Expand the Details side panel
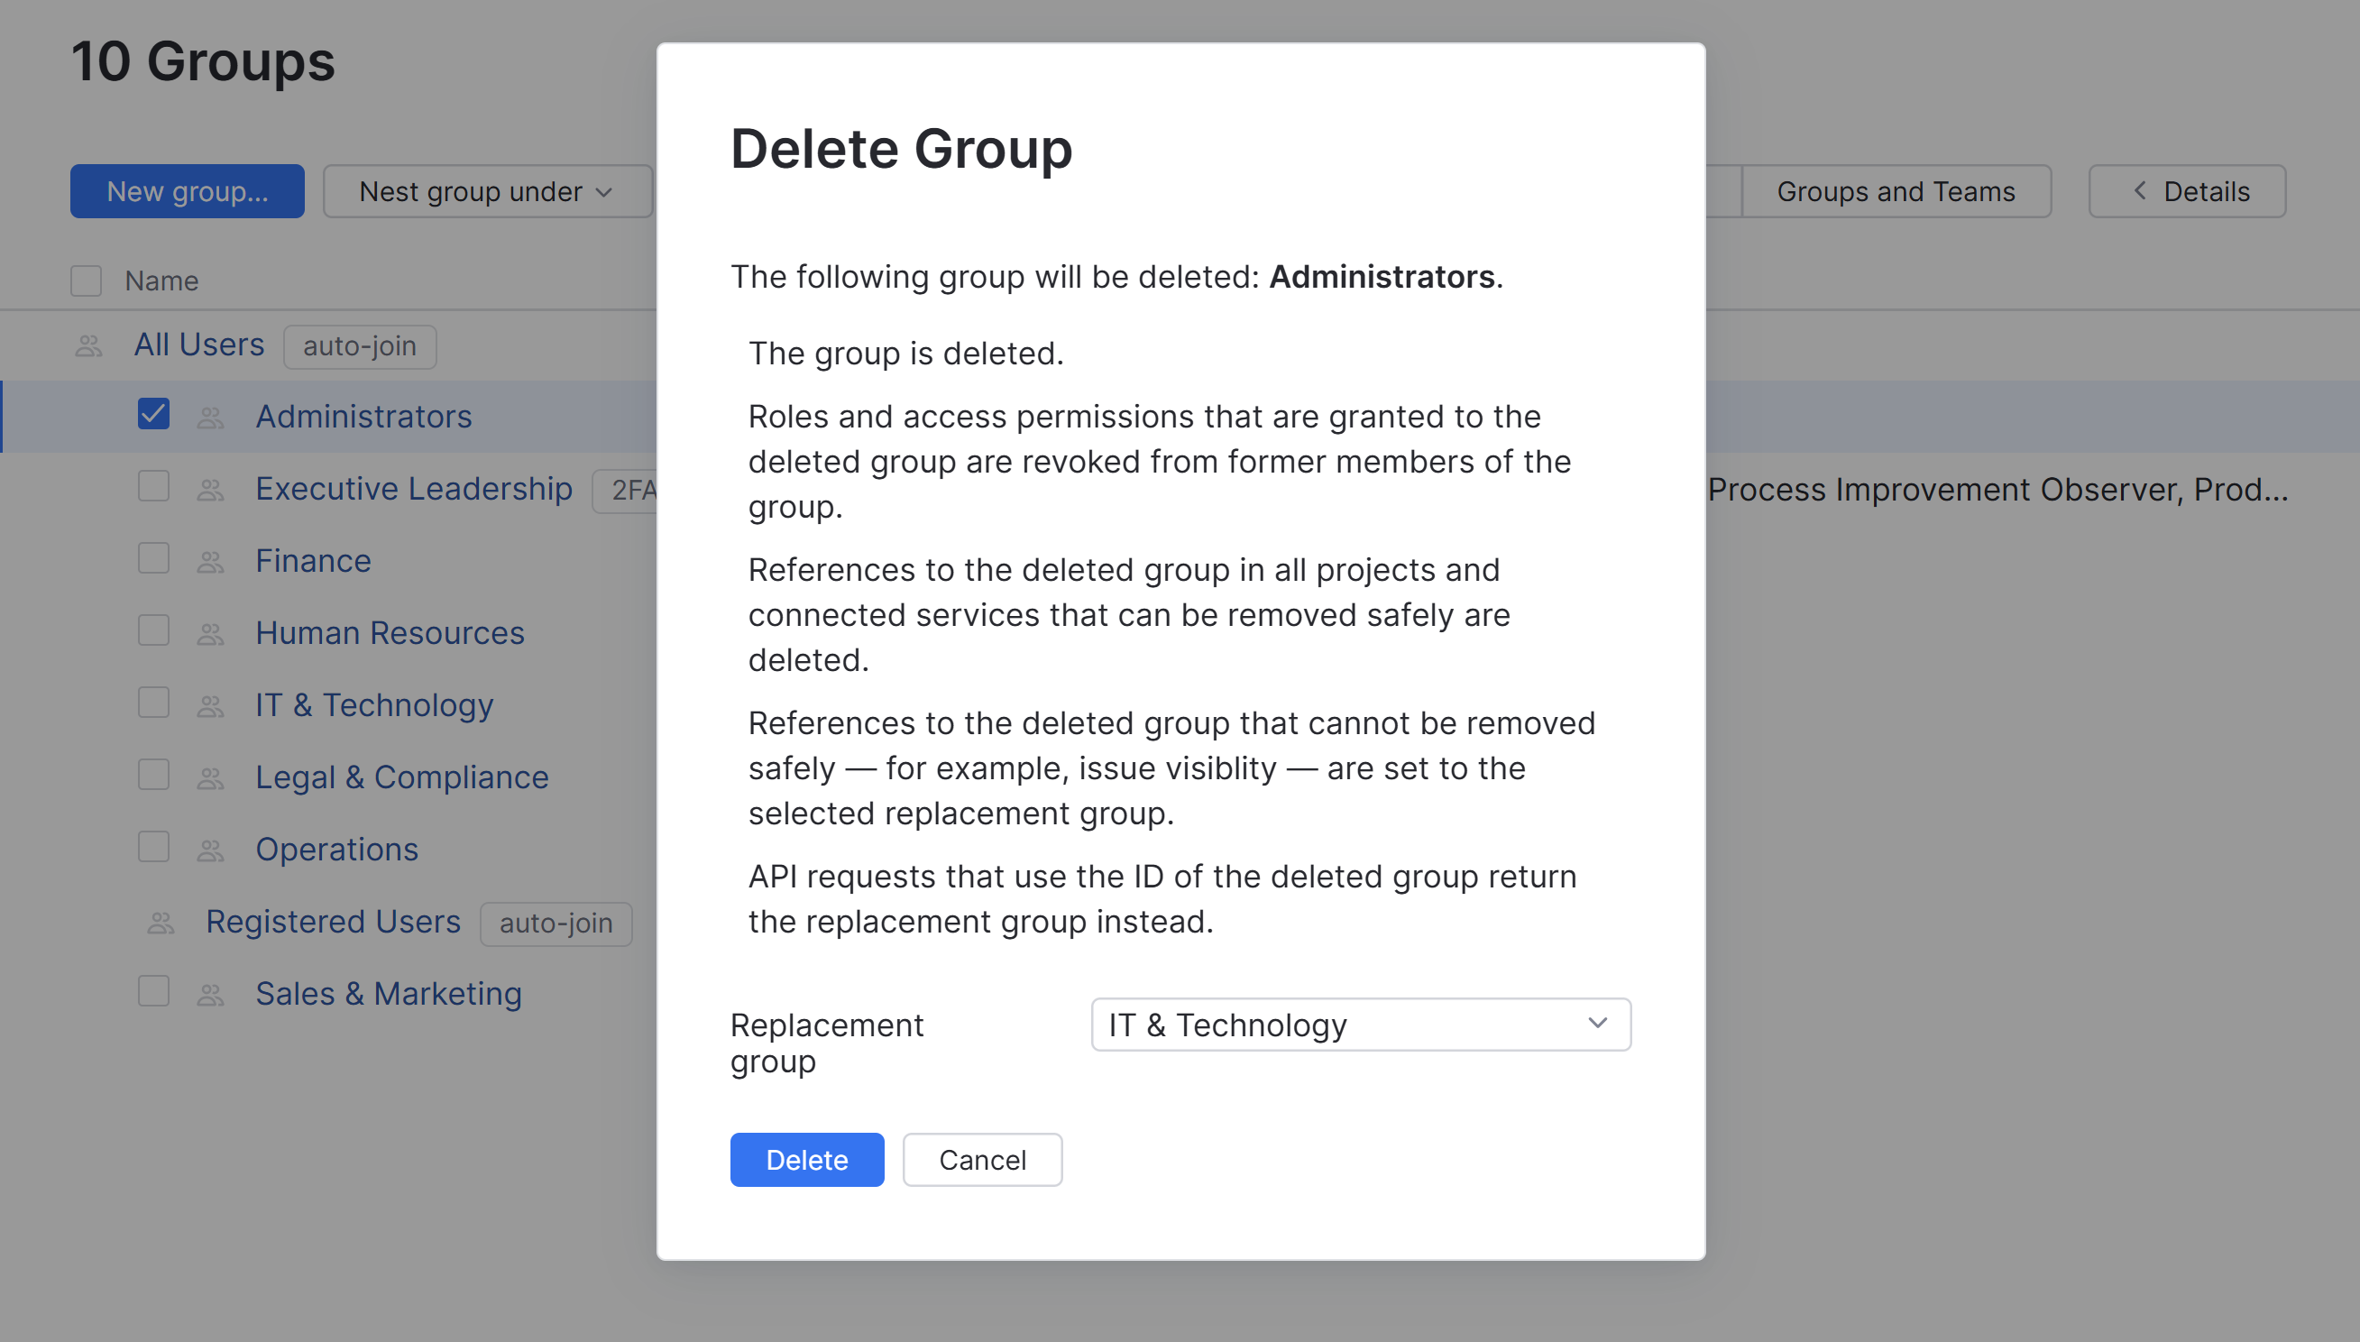The height and width of the screenshot is (1342, 2360). point(2187,191)
